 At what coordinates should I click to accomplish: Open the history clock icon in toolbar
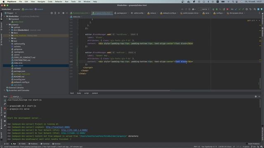247,9
